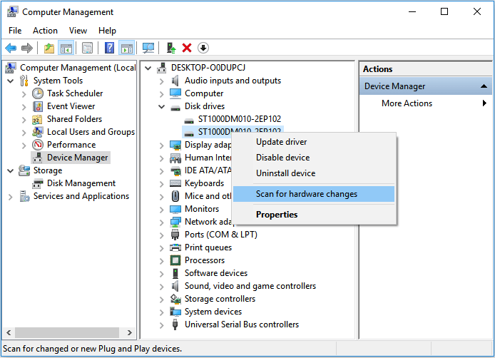Collapse the System Tools tree node
Screen dimensions: 495x358
[11, 81]
